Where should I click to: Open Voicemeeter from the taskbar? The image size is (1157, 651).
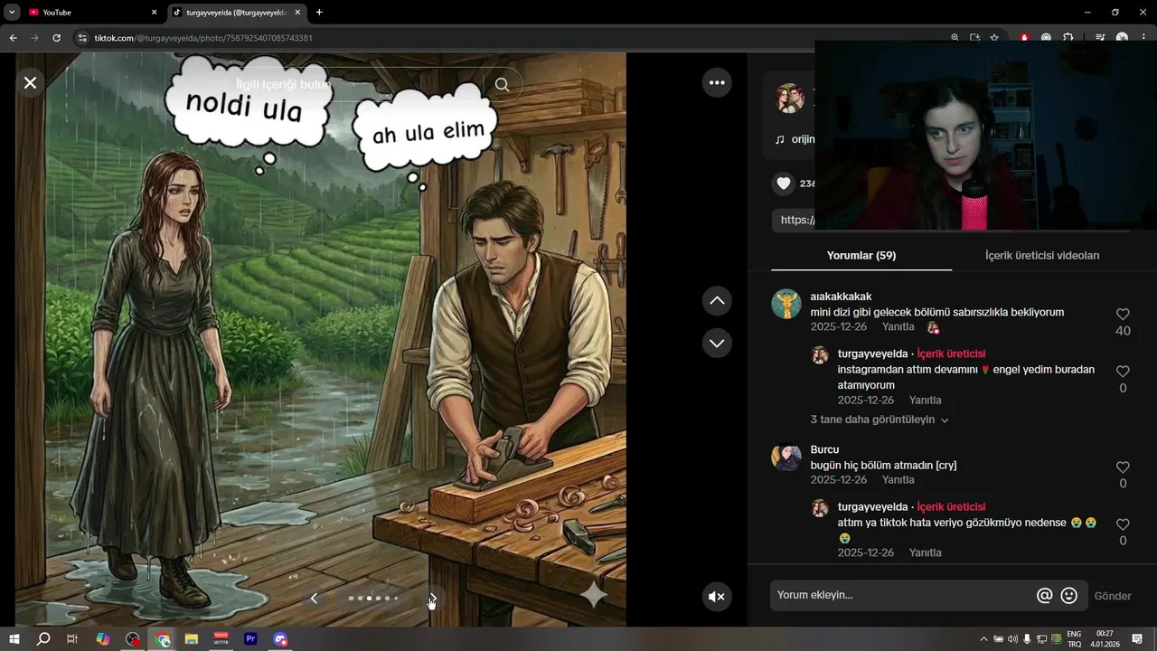(x=221, y=639)
